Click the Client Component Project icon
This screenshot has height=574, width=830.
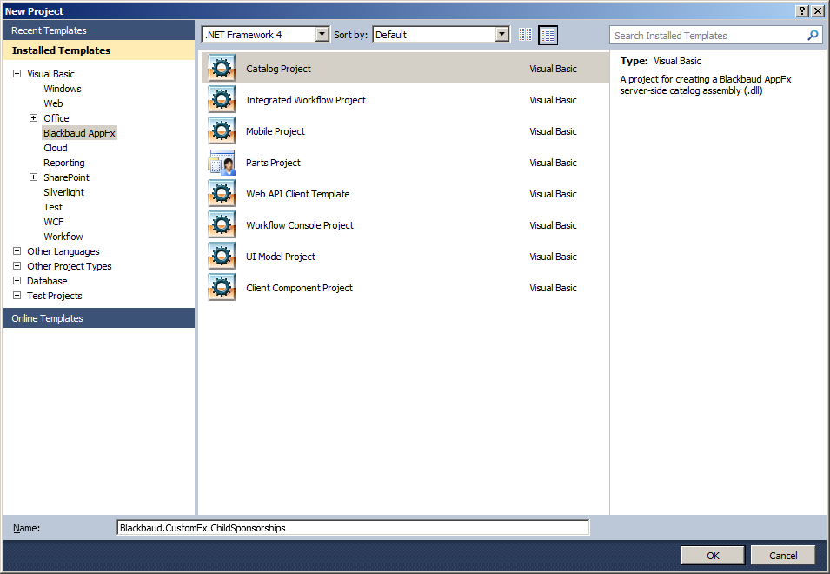click(222, 287)
